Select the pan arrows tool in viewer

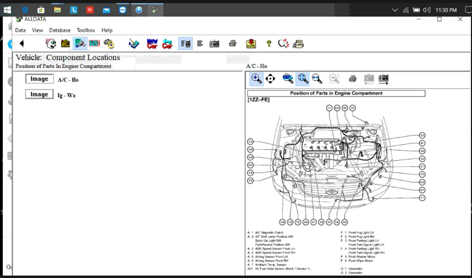(x=270, y=79)
